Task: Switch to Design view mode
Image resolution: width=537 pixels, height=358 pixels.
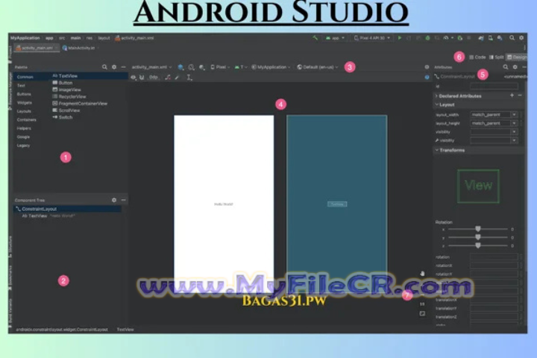Action: pos(517,57)
